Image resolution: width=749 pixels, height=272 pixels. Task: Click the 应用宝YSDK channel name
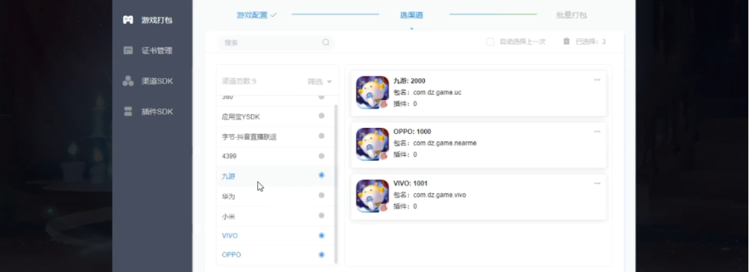coord(241,117)
